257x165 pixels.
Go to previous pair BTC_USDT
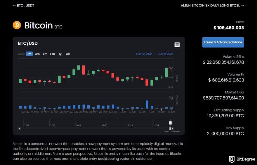23,6
